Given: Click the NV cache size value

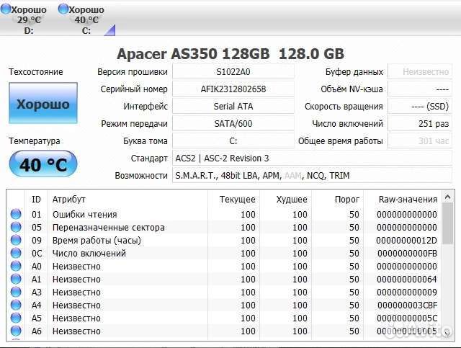Looking at the screenshot, I should click(x=420, y=89).
